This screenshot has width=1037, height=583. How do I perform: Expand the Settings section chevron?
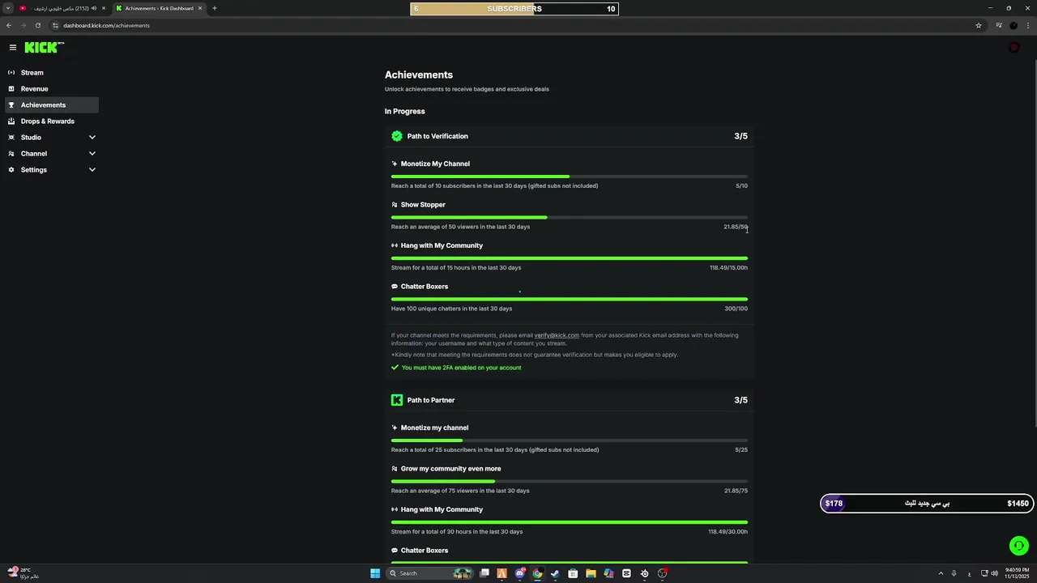click(92, 170)
